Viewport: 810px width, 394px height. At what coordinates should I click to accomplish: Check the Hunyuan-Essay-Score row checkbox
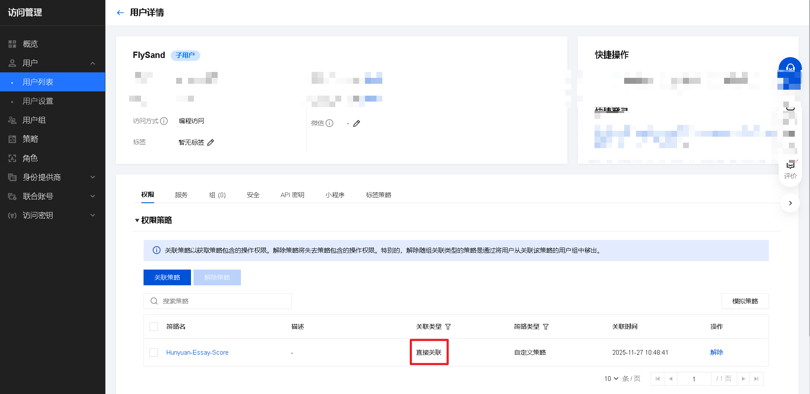pyautogui.click(x=154, y=353)
